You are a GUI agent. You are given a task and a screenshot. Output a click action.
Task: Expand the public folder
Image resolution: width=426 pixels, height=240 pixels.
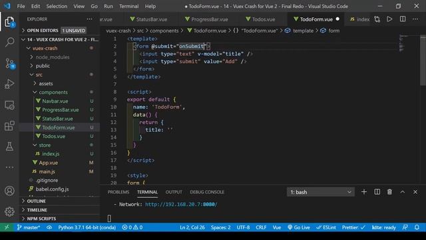click(59, 66)
